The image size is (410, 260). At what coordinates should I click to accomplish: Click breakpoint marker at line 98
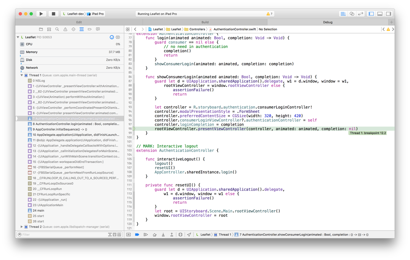pyautogui.click(x=134, y=129)
